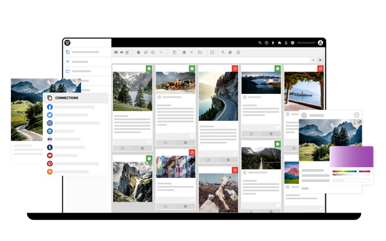Select the RSS feed connection row
This screenshot has height=241, width=386.
coord(76,172)
